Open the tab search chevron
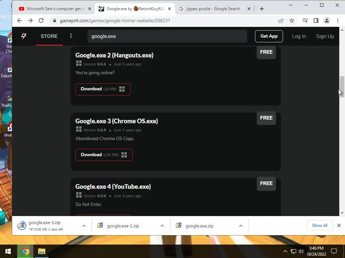Image resolution: width=345 pixels, height=258 pixels. 291,5
